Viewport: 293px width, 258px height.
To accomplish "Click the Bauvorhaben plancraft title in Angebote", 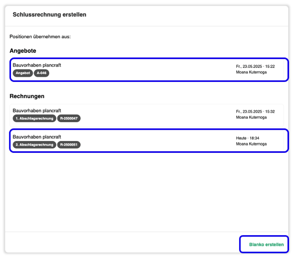I will pyautogui.click(x=37, y=65).
